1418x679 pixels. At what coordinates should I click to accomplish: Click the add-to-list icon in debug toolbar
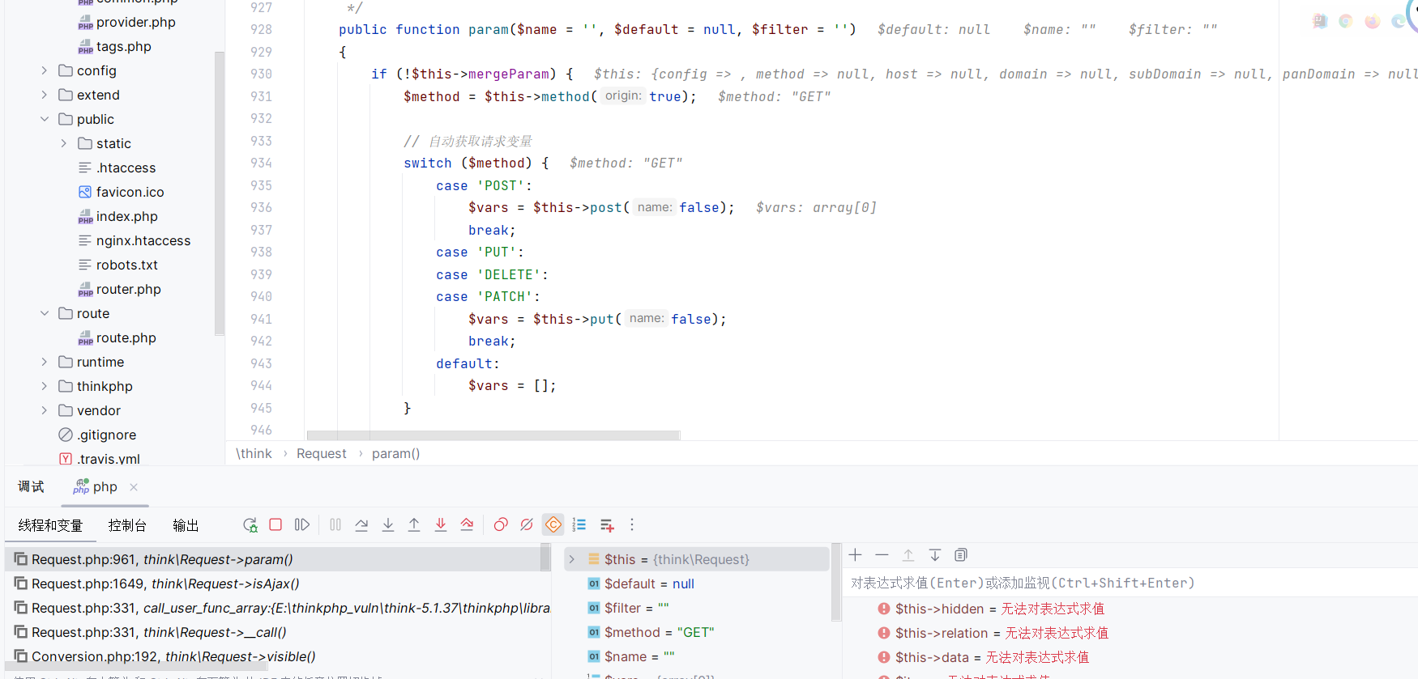tap(607, 525)
